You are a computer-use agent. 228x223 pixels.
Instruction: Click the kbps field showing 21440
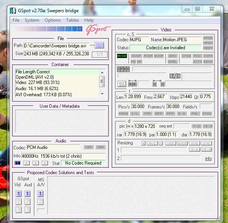pyautogui.click(x=186, y=97)
